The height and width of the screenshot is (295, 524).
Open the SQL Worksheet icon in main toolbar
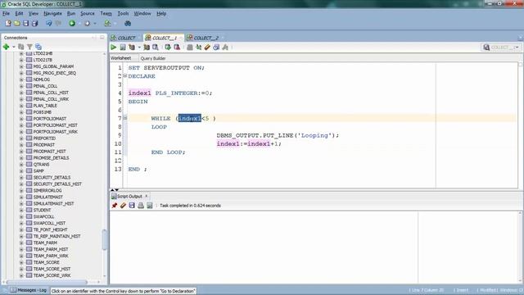[107, 24]
